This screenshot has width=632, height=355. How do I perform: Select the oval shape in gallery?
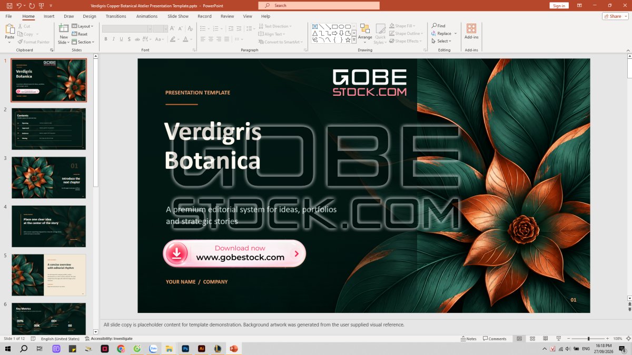coord(341,26)
